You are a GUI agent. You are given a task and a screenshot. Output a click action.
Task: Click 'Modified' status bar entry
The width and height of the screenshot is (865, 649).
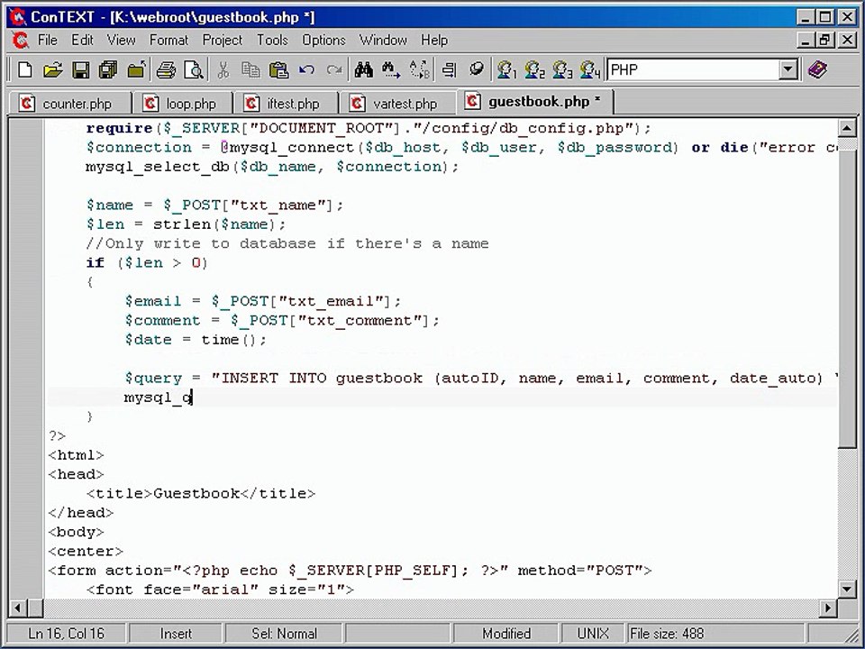(x=505, y=634)
